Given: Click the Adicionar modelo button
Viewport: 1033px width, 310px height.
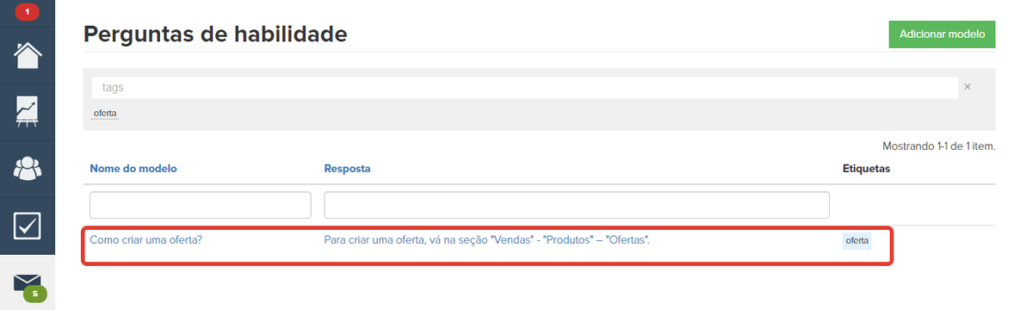Looking at the screenshot, I should pos(942,34).
